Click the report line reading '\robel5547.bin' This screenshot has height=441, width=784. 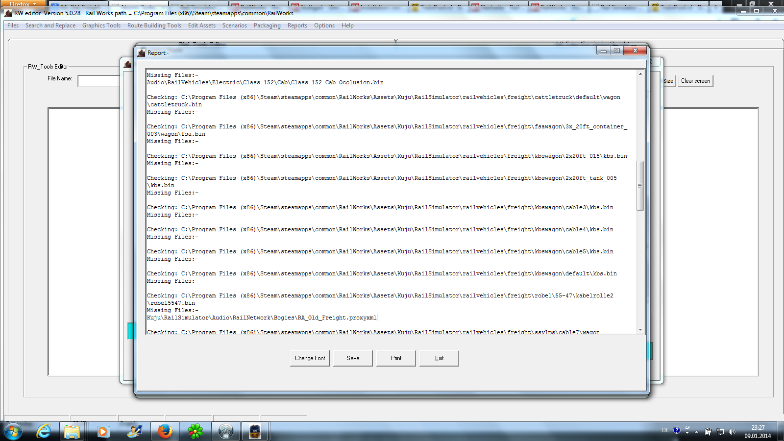[x=171, y=303]
